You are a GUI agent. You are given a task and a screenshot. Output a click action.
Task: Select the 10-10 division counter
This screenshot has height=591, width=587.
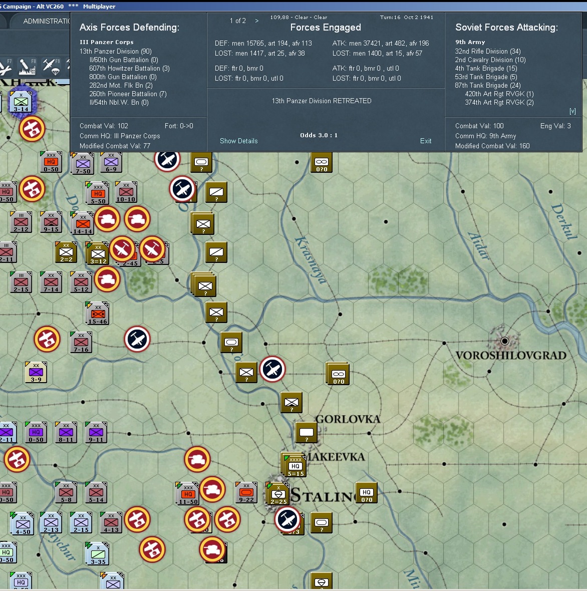pyautogui.click(x=126, y=192)
